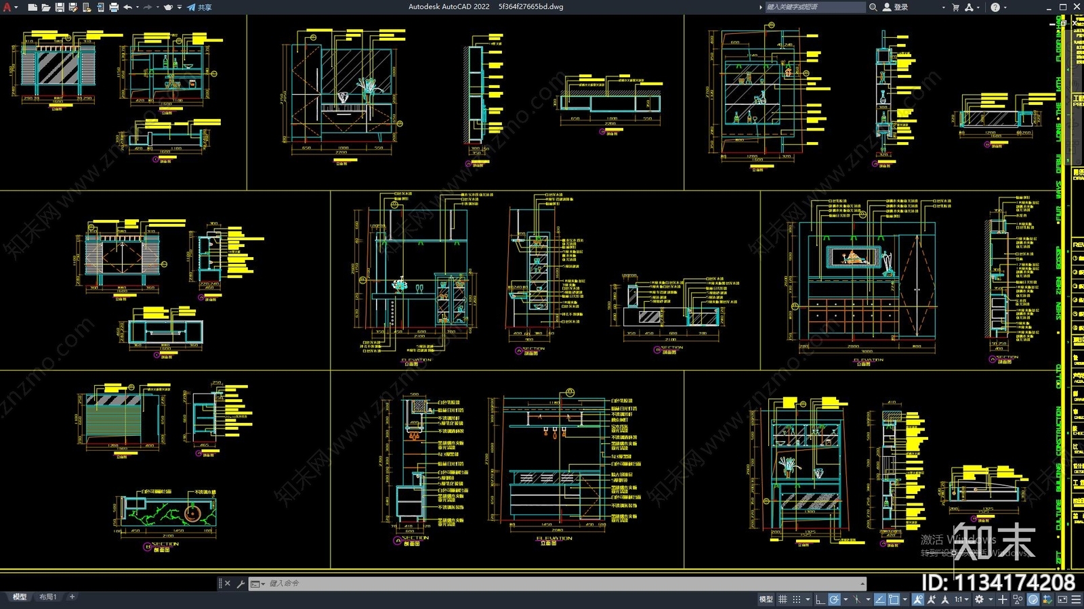Click the command line wrench customize icon
The height and width of the screenshot is (609, 1084).
coord(241,583)
